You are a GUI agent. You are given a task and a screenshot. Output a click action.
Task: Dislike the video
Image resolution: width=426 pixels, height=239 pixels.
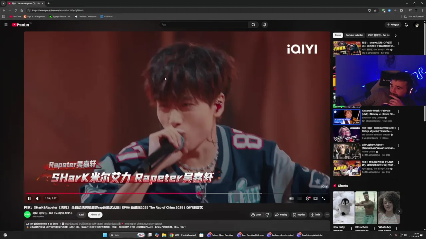tap(267, 215)
